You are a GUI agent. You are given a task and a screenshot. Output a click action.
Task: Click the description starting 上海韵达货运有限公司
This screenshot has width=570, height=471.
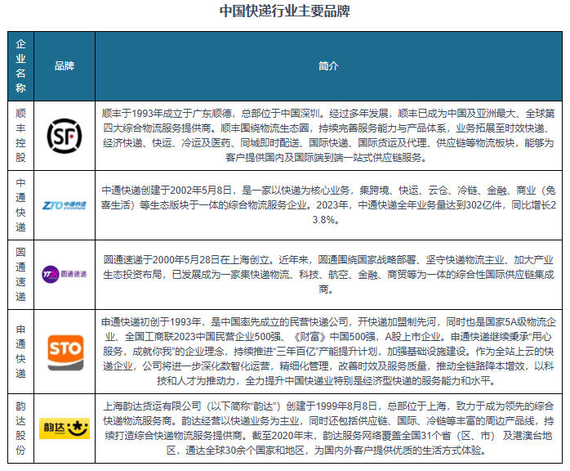pyautogui.click(x=328, y=428)
